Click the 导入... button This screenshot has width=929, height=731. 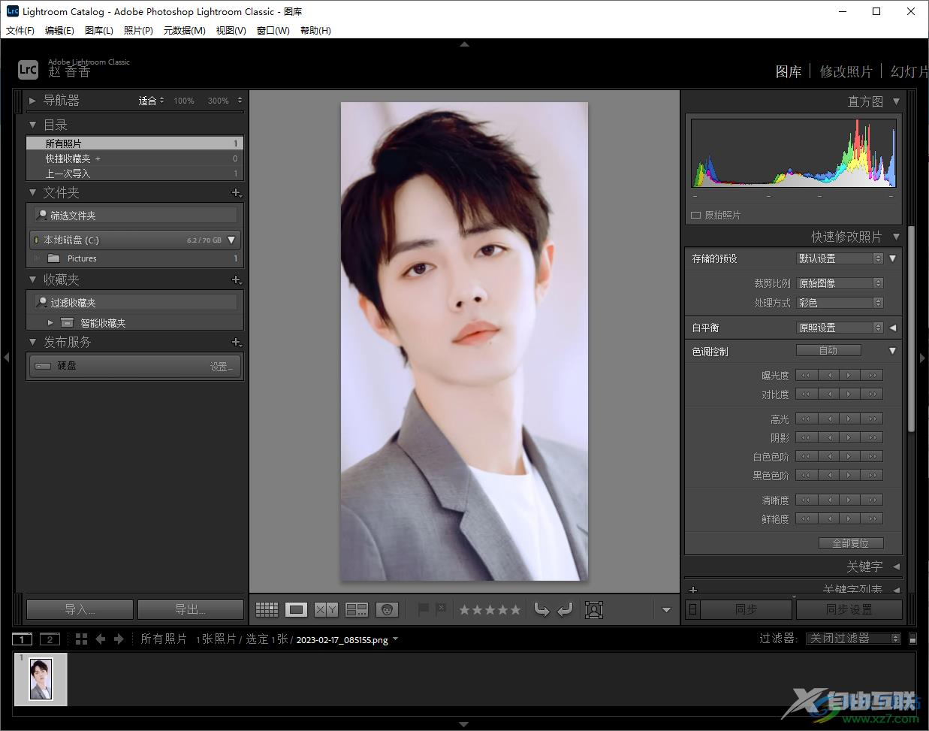80,609
